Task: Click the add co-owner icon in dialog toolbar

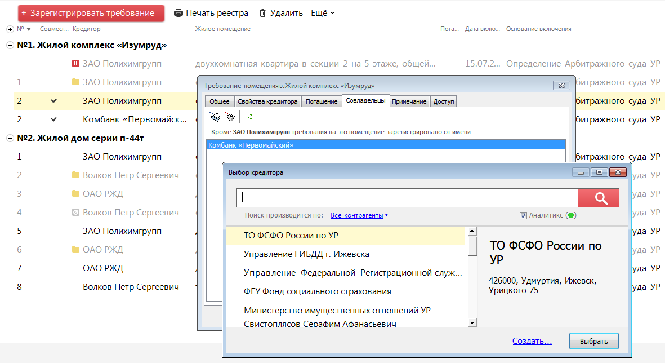Action: 215,117
